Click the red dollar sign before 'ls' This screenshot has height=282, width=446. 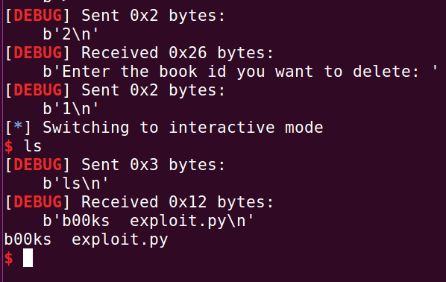(8, 146)
